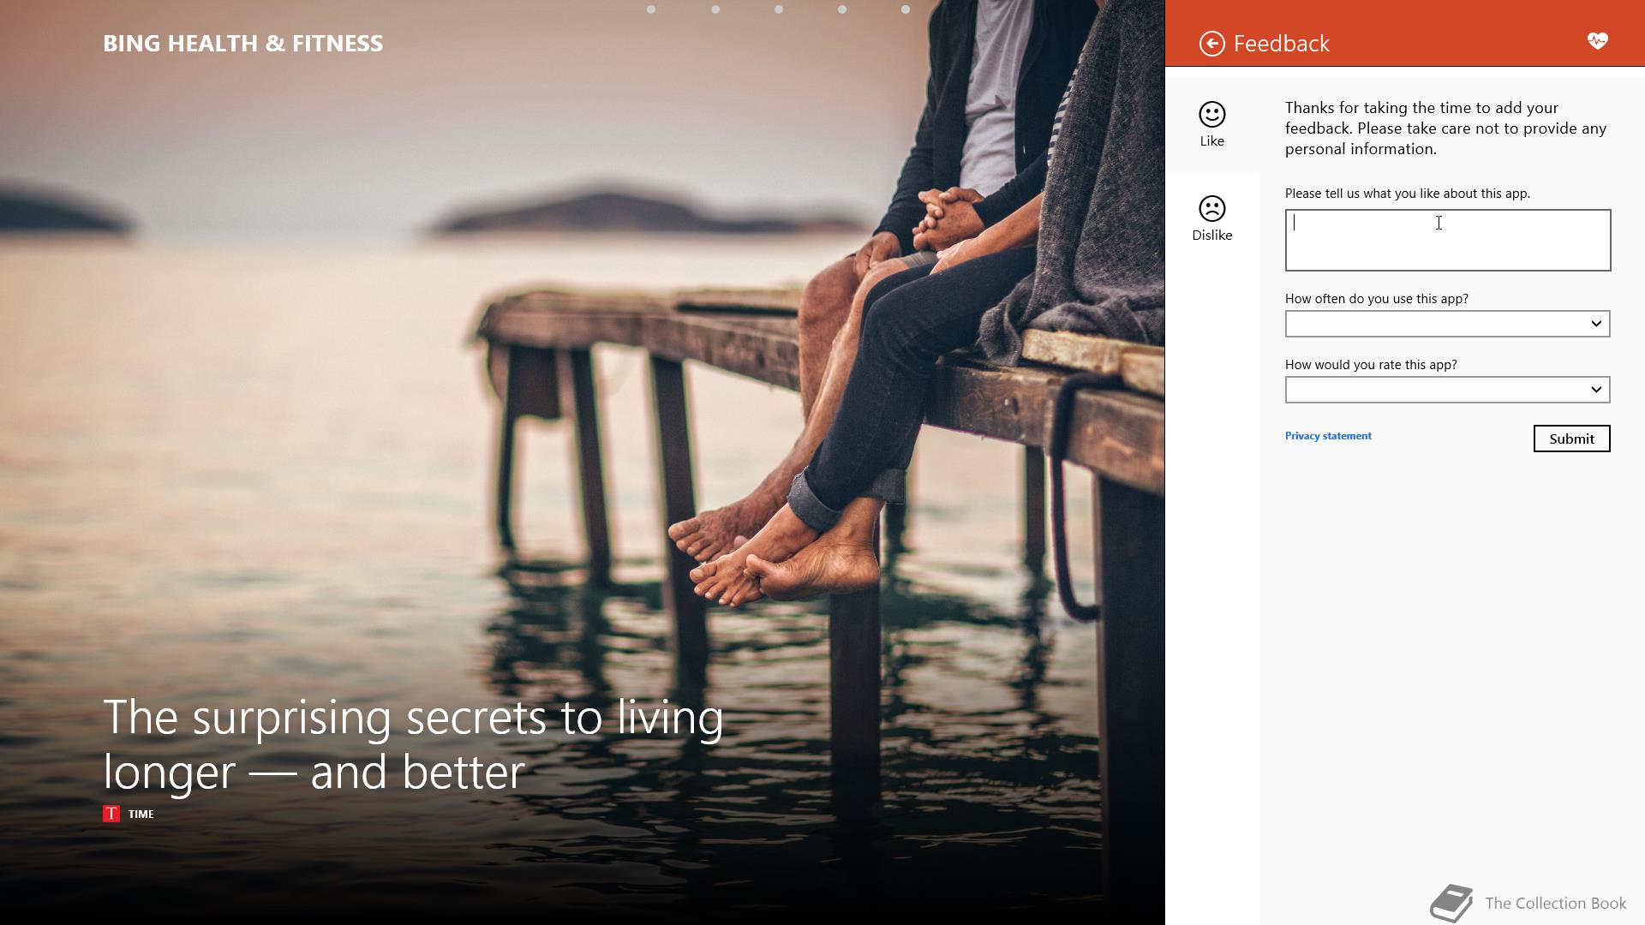1645x925 pixels.
Task: Open the 'How would you rate' dropdown
Action: (x=1446, y=390)
